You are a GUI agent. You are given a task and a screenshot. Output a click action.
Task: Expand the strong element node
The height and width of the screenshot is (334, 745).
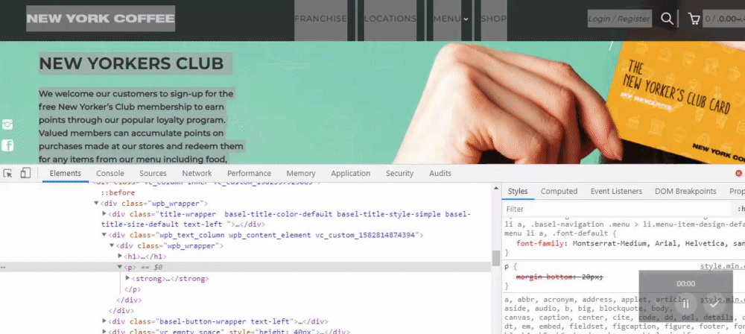(x=127, y=278)
